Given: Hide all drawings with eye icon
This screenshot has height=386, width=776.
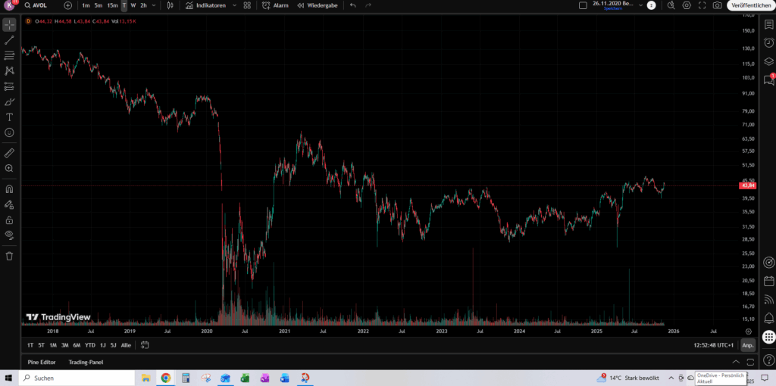Looking at the screenshot, I should click(9, 235).
